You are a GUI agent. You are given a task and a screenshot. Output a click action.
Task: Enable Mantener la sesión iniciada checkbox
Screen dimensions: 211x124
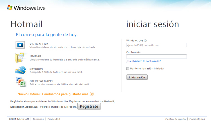pyautogui.click(x=128, y=68)
